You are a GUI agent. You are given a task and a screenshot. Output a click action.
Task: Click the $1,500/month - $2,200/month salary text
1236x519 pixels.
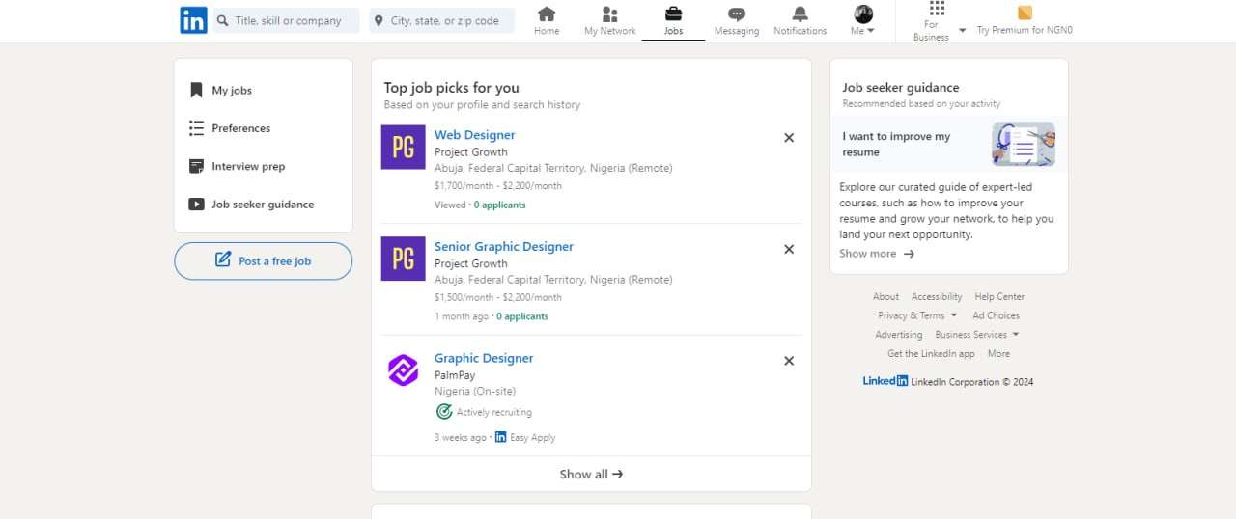(498, 297)
